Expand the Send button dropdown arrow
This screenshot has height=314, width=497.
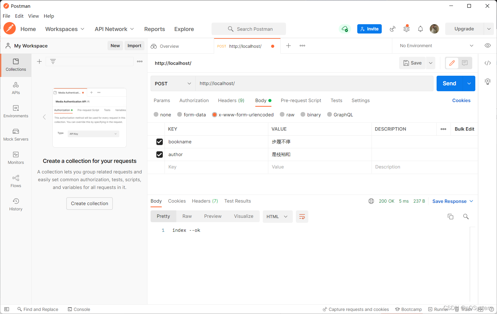469,83
